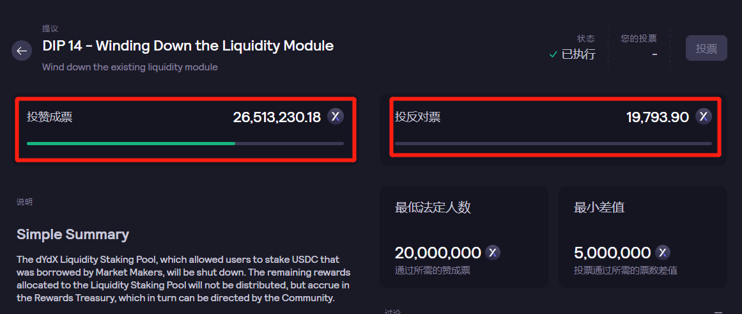Click the 说明 section label
The width and height of the screenshot is (742, 314).
(x=24, y=202)
